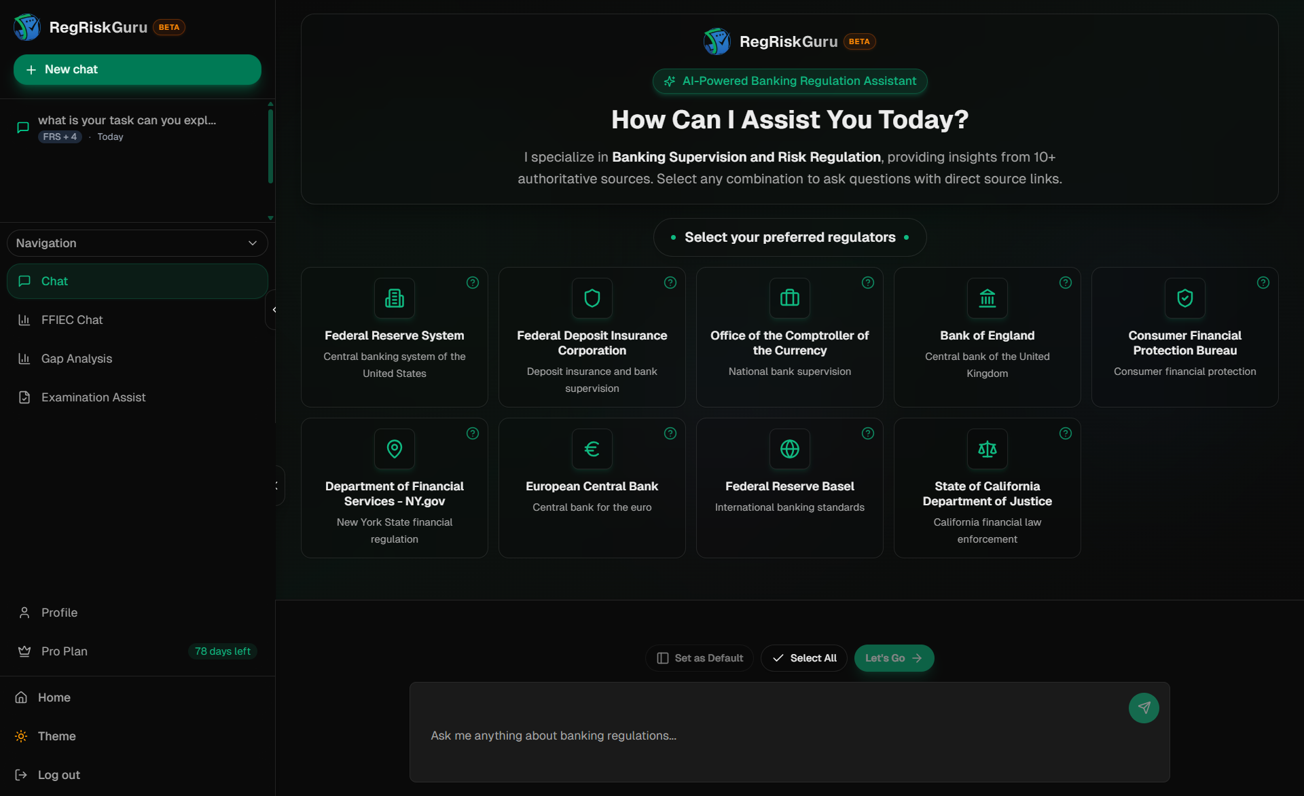This screenshot has width=1304, height=796.
Task: Toggle Select All regulators
Action: (803, 657)
